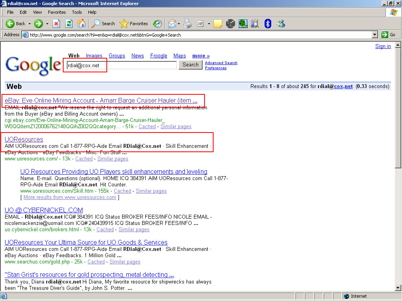Click the Google logo

(x=33, y=66)
